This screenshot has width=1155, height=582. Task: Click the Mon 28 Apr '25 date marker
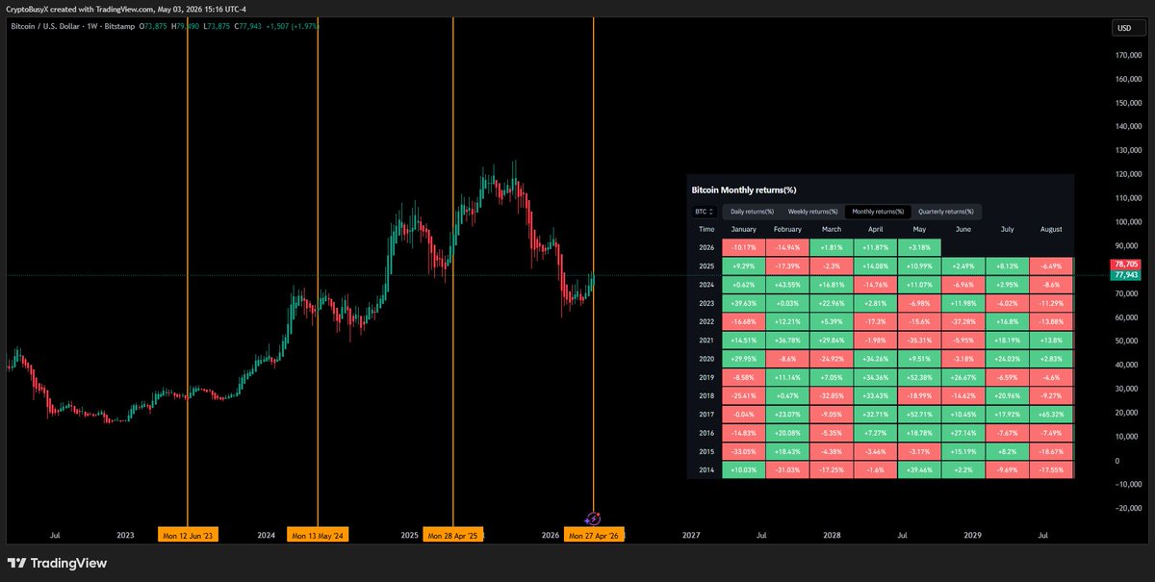coord(452,535)
